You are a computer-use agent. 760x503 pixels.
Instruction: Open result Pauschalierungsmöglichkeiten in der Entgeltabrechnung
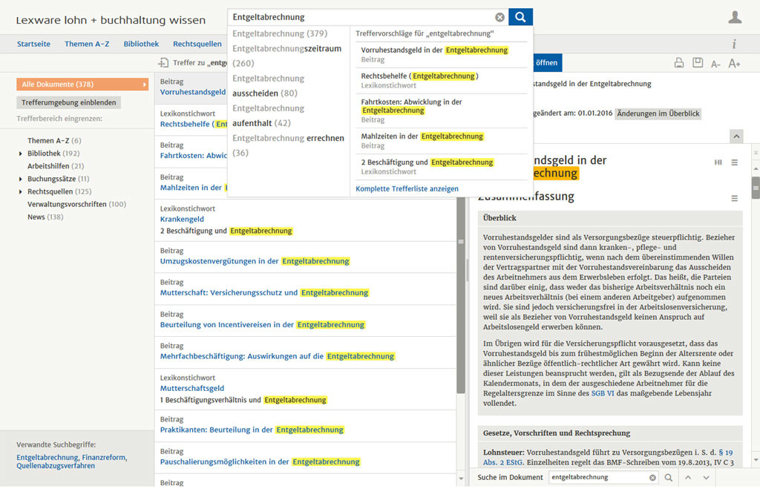(x=261, y=461)
